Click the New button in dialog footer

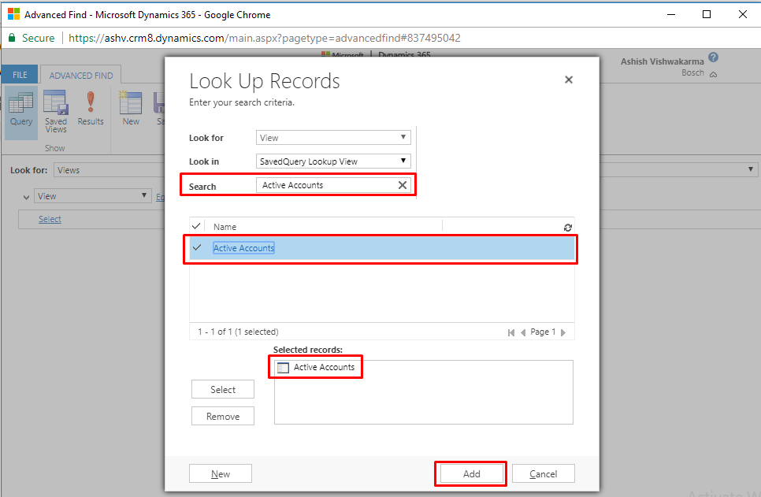[x=221, y=473]
